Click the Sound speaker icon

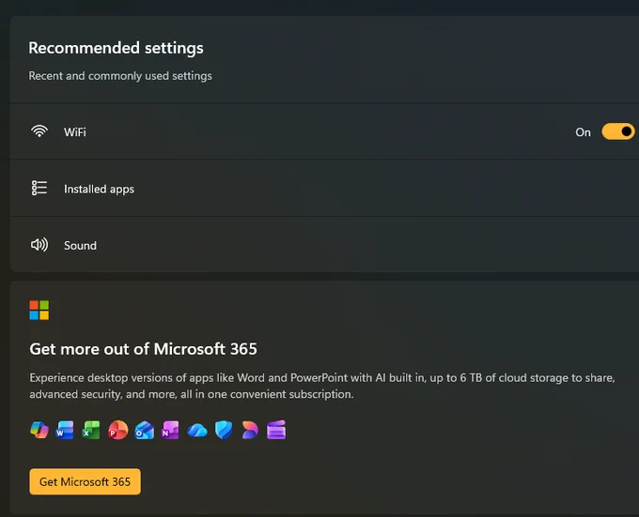click(x=39, y=245)
